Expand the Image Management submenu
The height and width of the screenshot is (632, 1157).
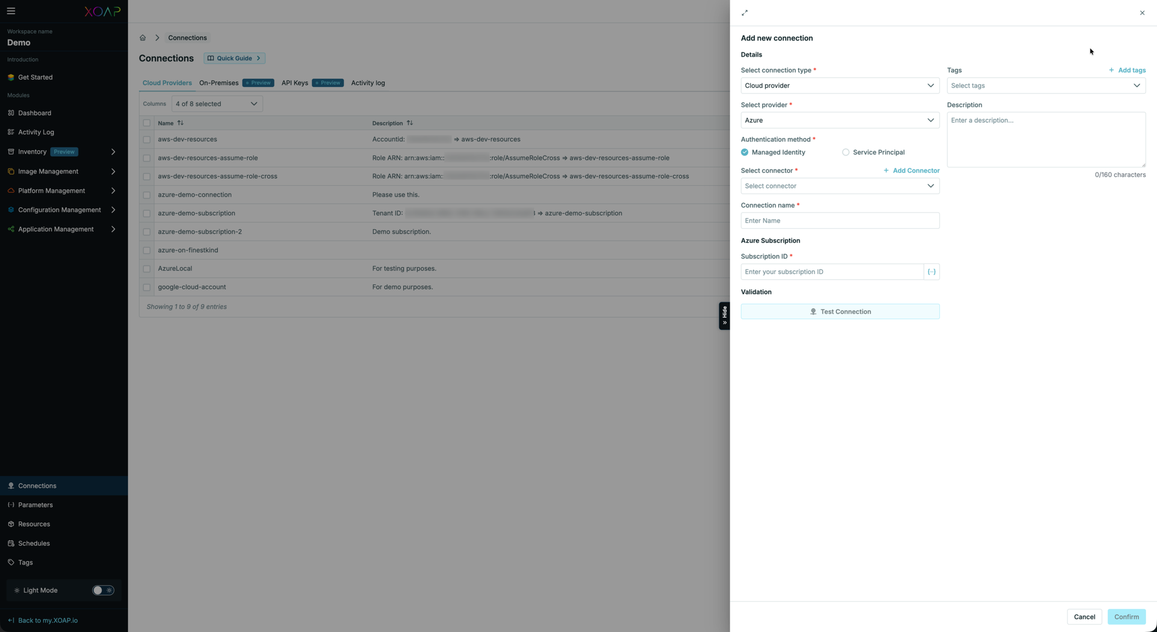click(113, 172)
